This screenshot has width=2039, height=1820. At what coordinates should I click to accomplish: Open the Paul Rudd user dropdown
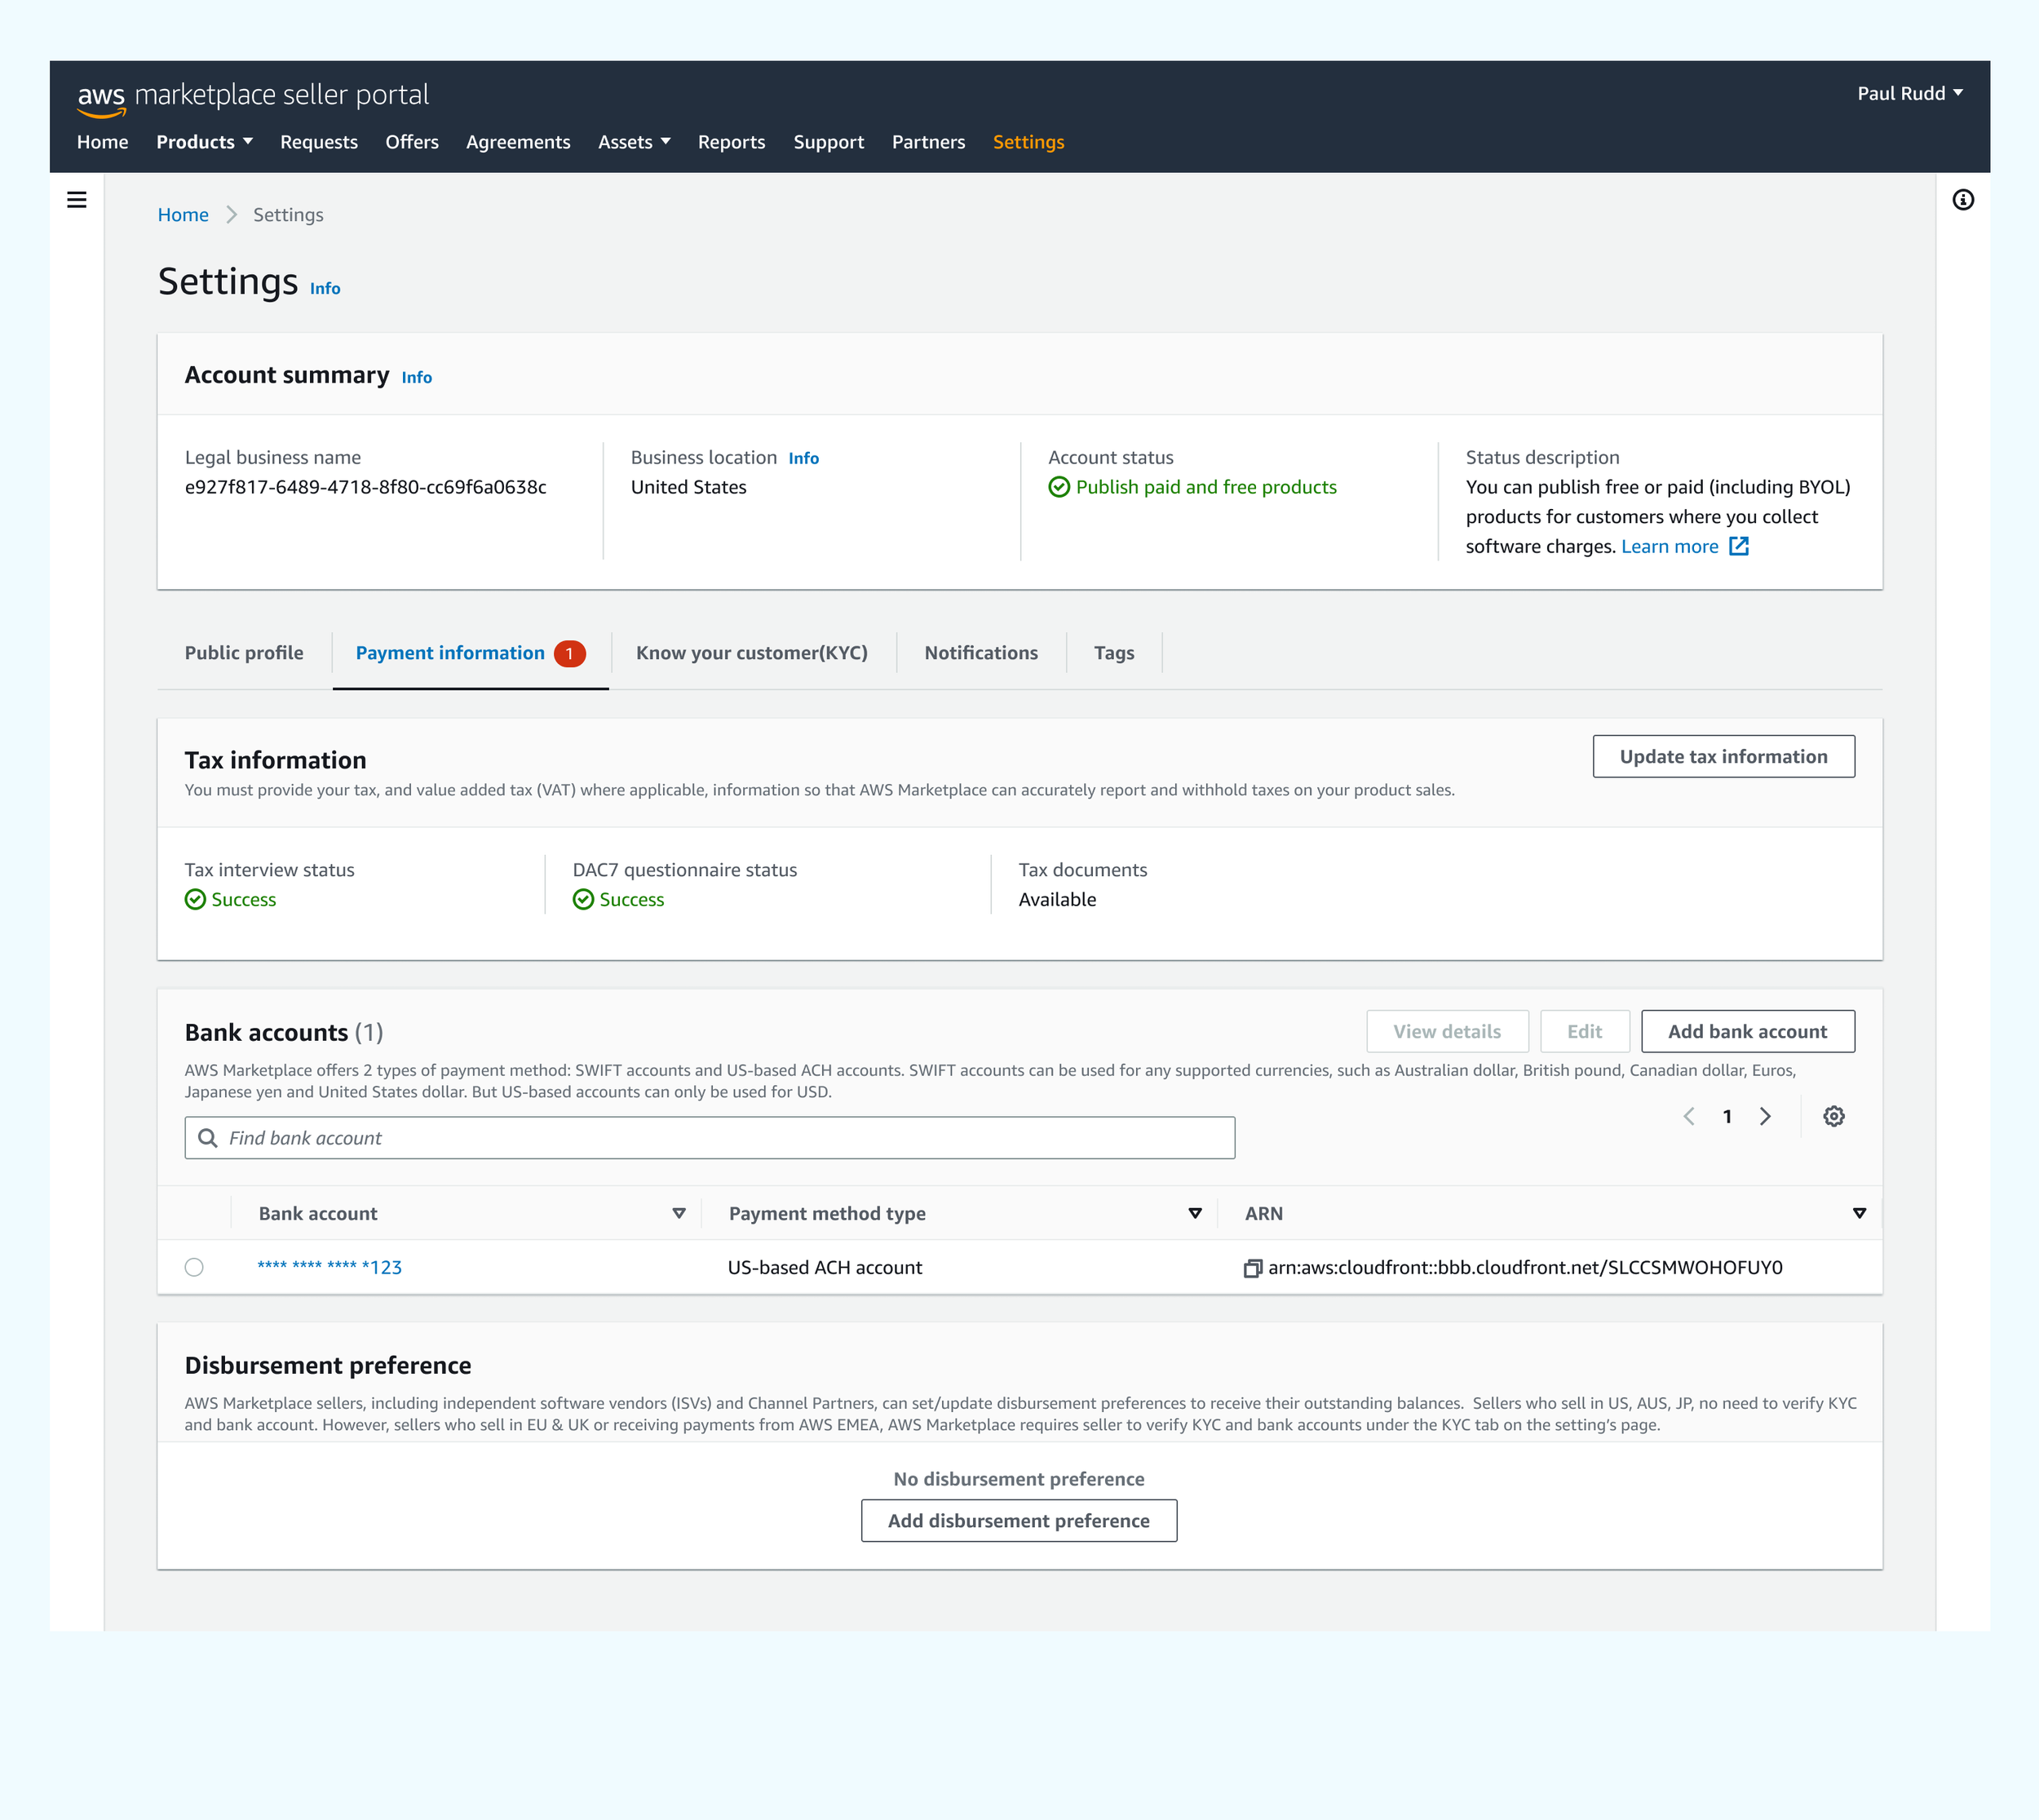(1910, 93)
